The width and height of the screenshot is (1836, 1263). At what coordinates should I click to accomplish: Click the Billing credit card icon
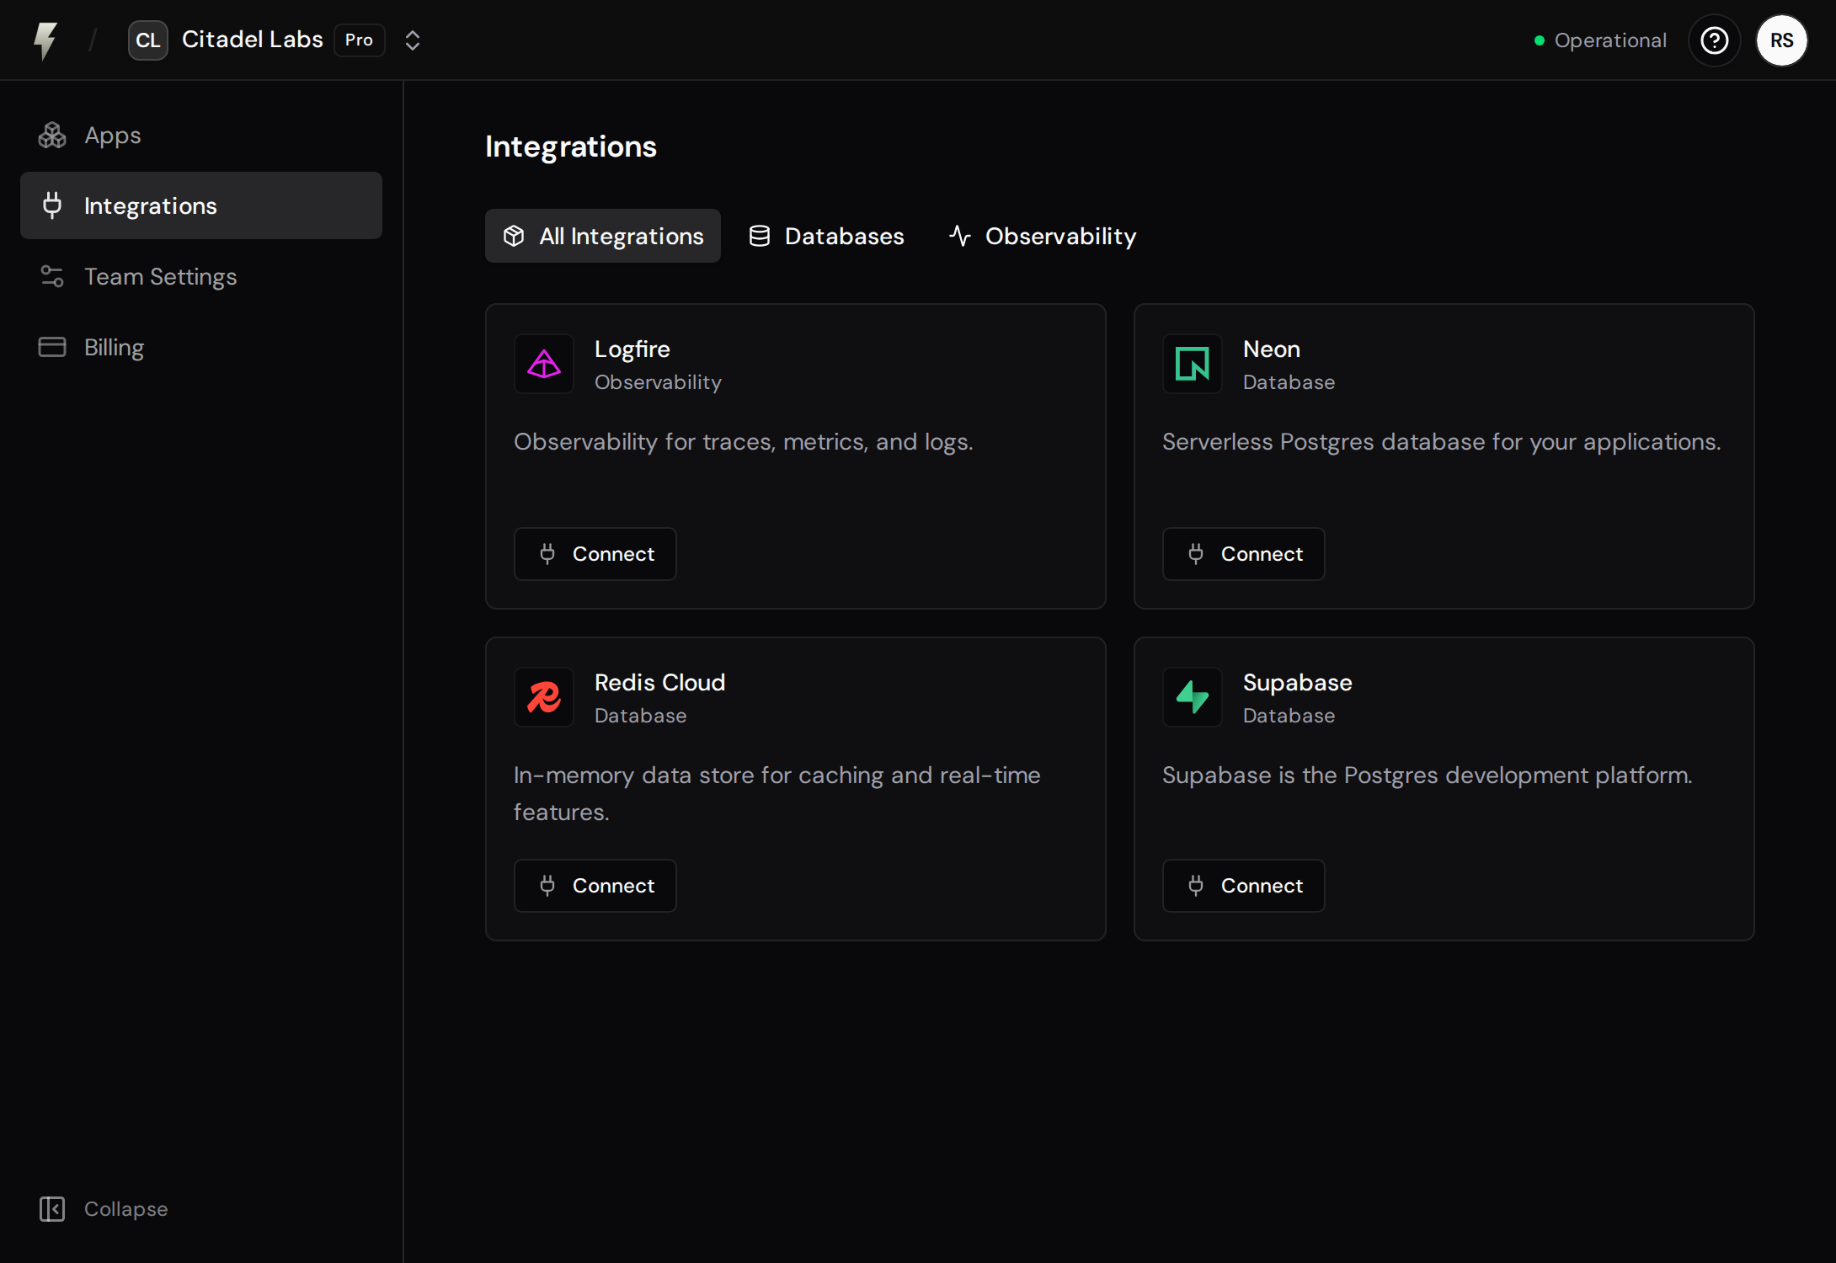[x=52, y=347]
